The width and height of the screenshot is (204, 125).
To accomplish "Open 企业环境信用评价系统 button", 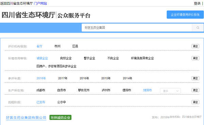I will (185, 15).
